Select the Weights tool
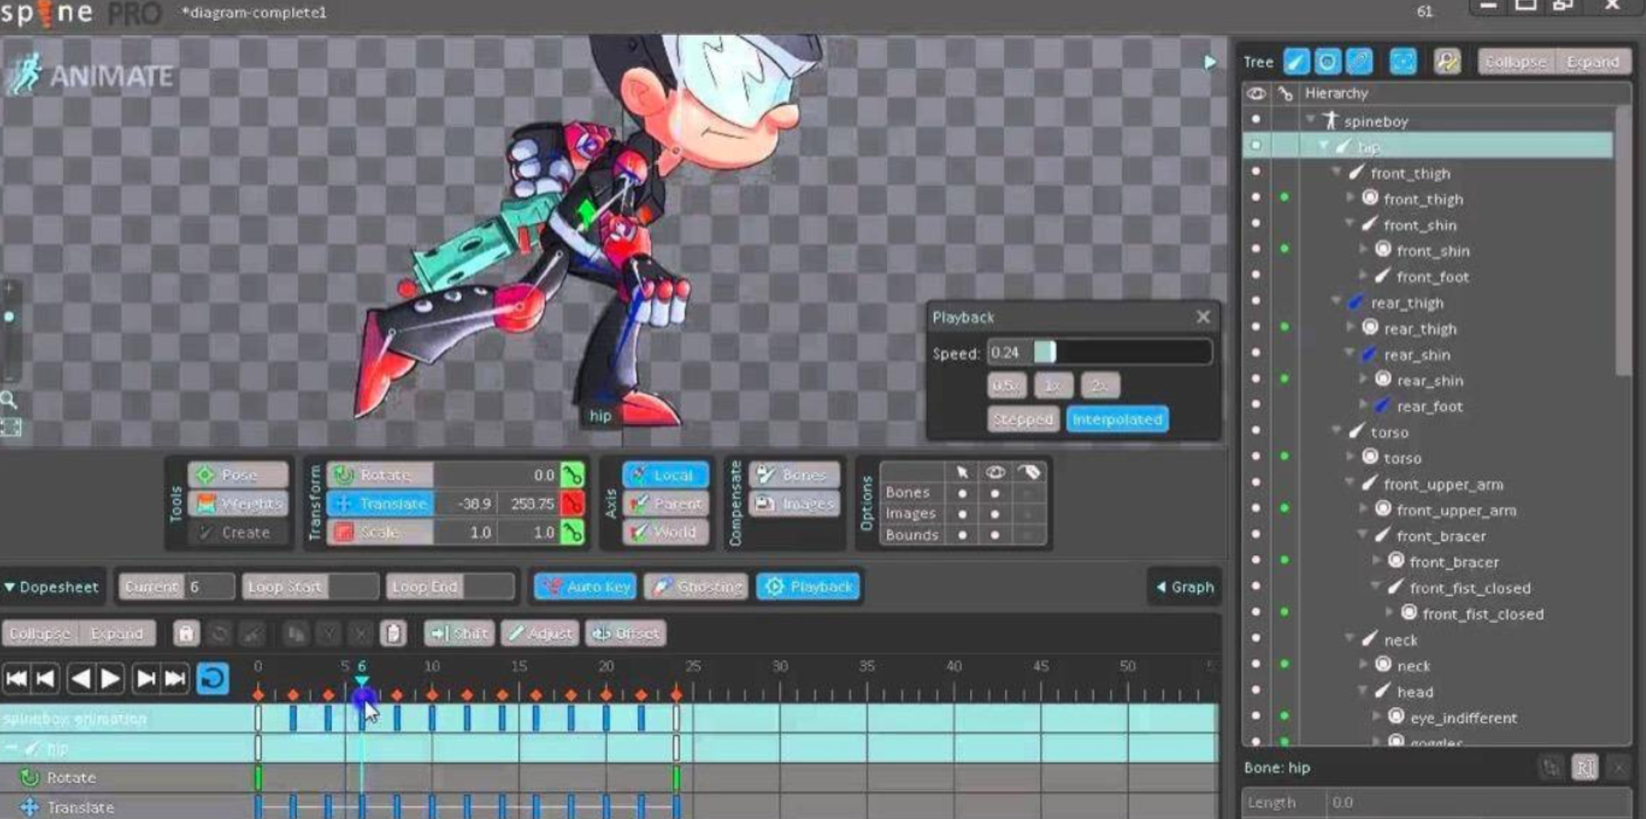This screenshot has height=819, width=1646. tap(238, 503)
